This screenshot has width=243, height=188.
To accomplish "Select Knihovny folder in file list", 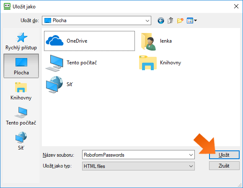I will (160, 63).
